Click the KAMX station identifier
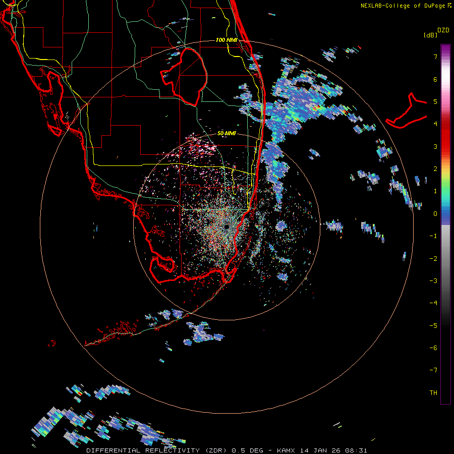This screenshot has height=454, width=454. [286, 450]
